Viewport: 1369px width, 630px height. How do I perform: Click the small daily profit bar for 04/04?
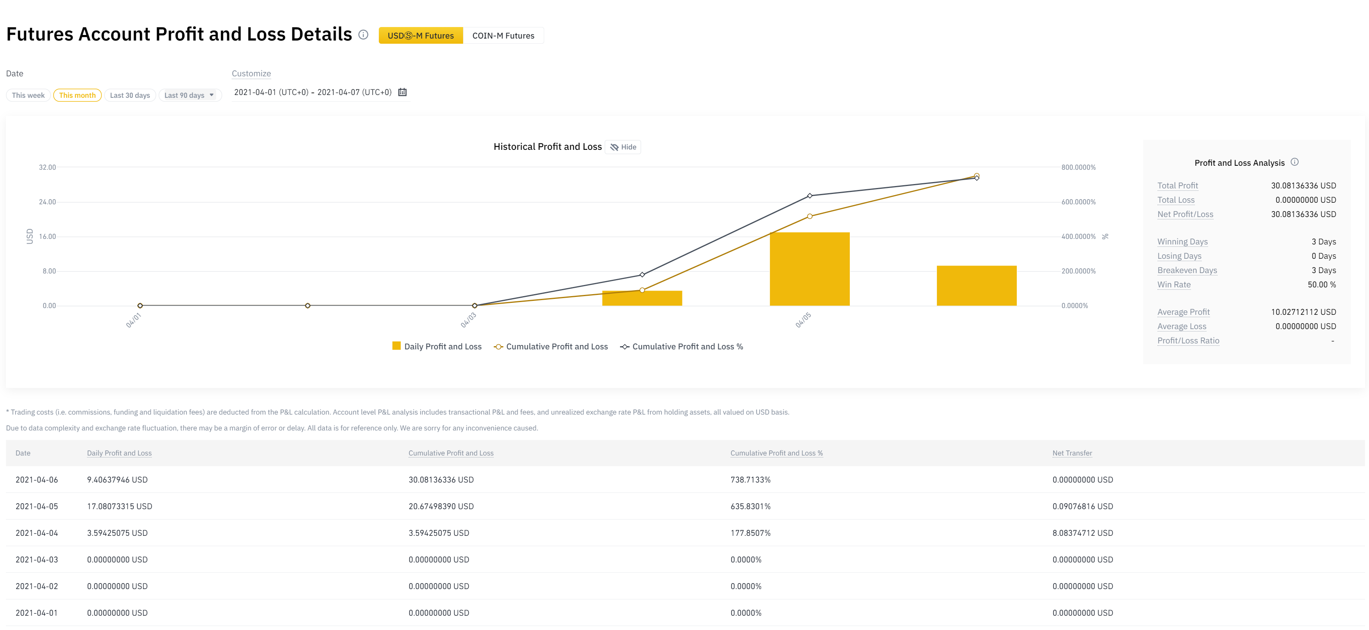point(642,298)
